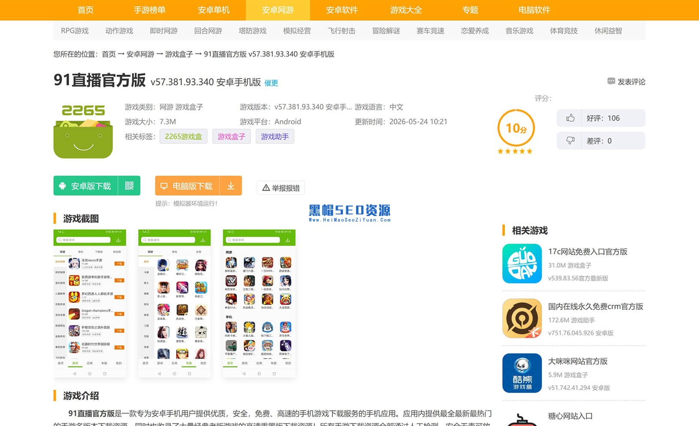699x426 pixels.
Task: Open the first game screenshot thumbnail
Action: click(90, 304)
